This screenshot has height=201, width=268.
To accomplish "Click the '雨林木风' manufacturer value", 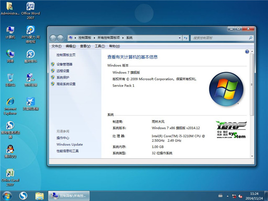I will (158, 122).
